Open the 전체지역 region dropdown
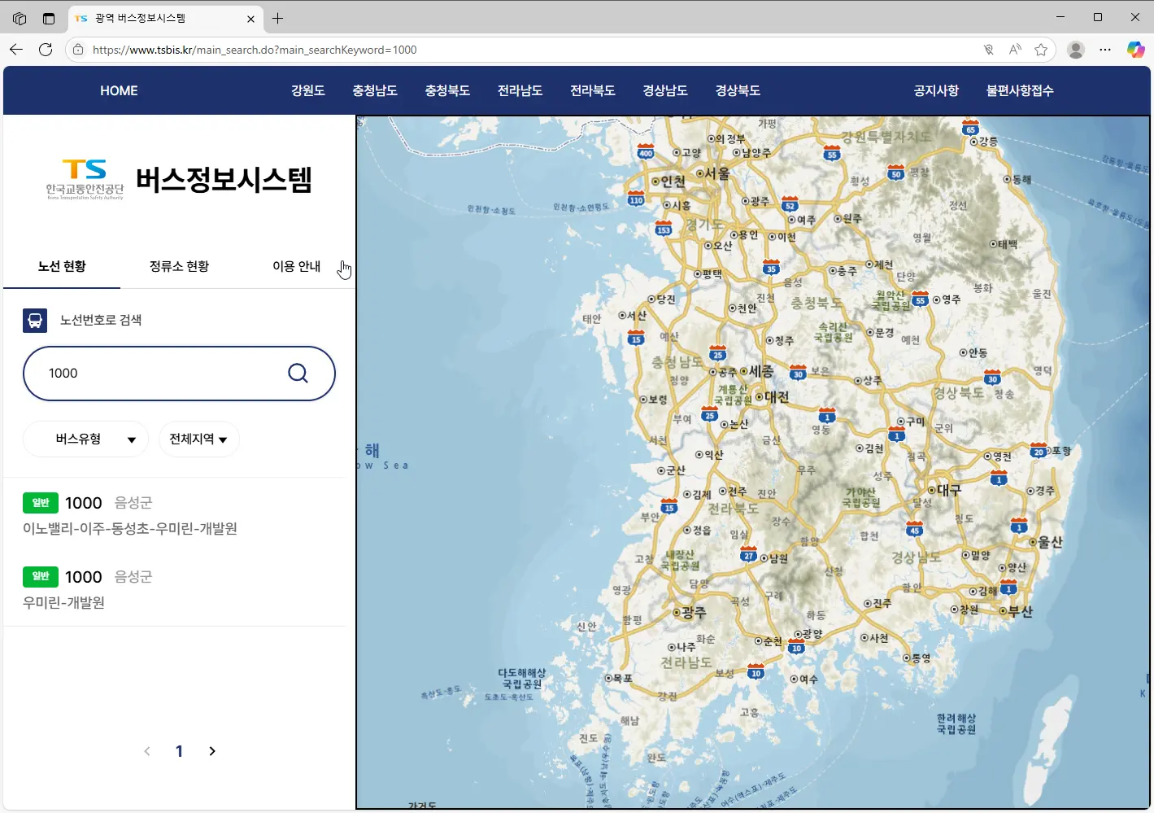Screen dimensions: 1154x813 [198, 439]
